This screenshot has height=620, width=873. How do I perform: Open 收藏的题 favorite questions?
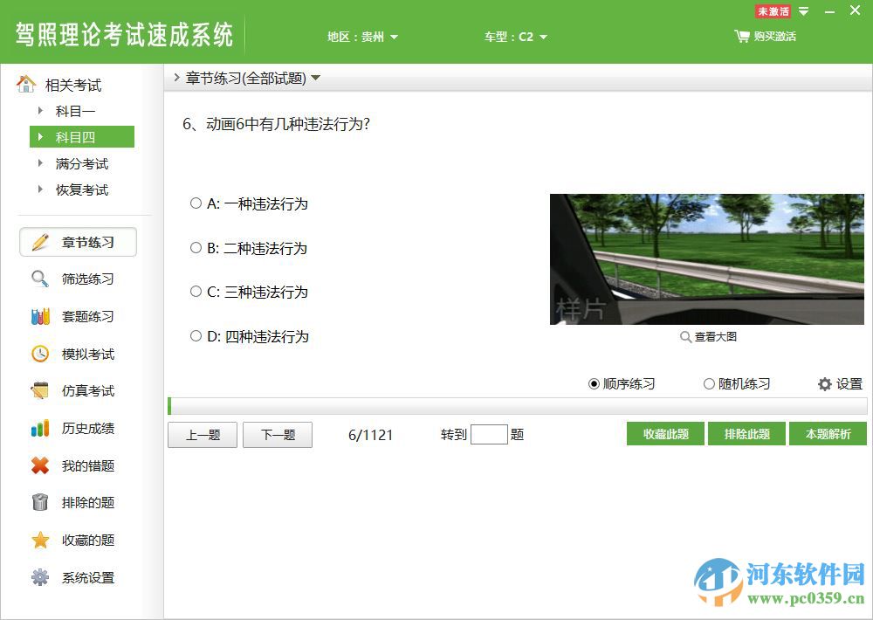click(78, 540)
